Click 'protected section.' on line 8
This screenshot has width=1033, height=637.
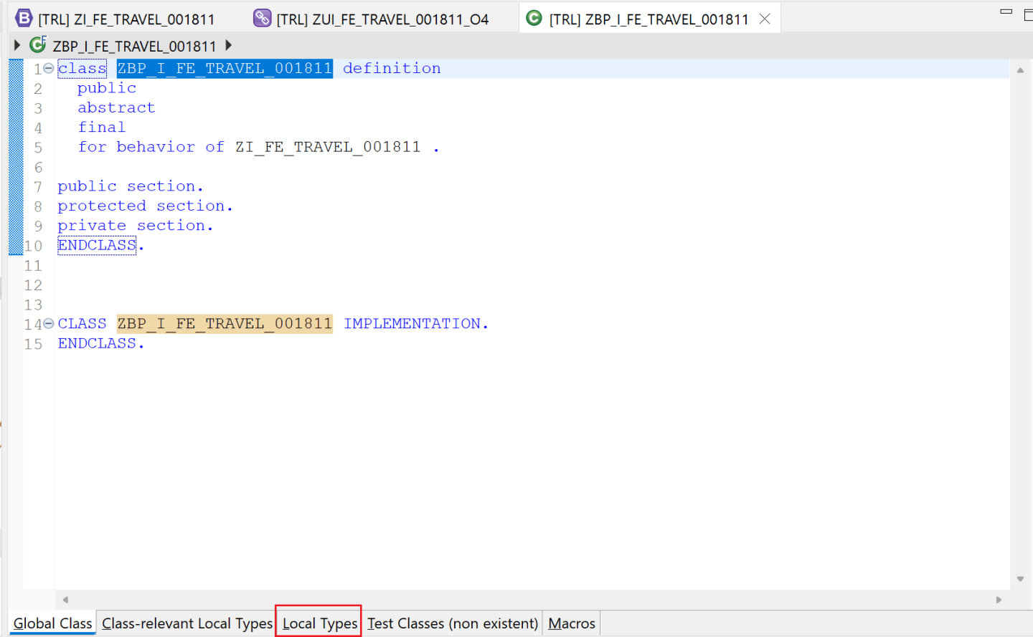(x=145, y=206)
